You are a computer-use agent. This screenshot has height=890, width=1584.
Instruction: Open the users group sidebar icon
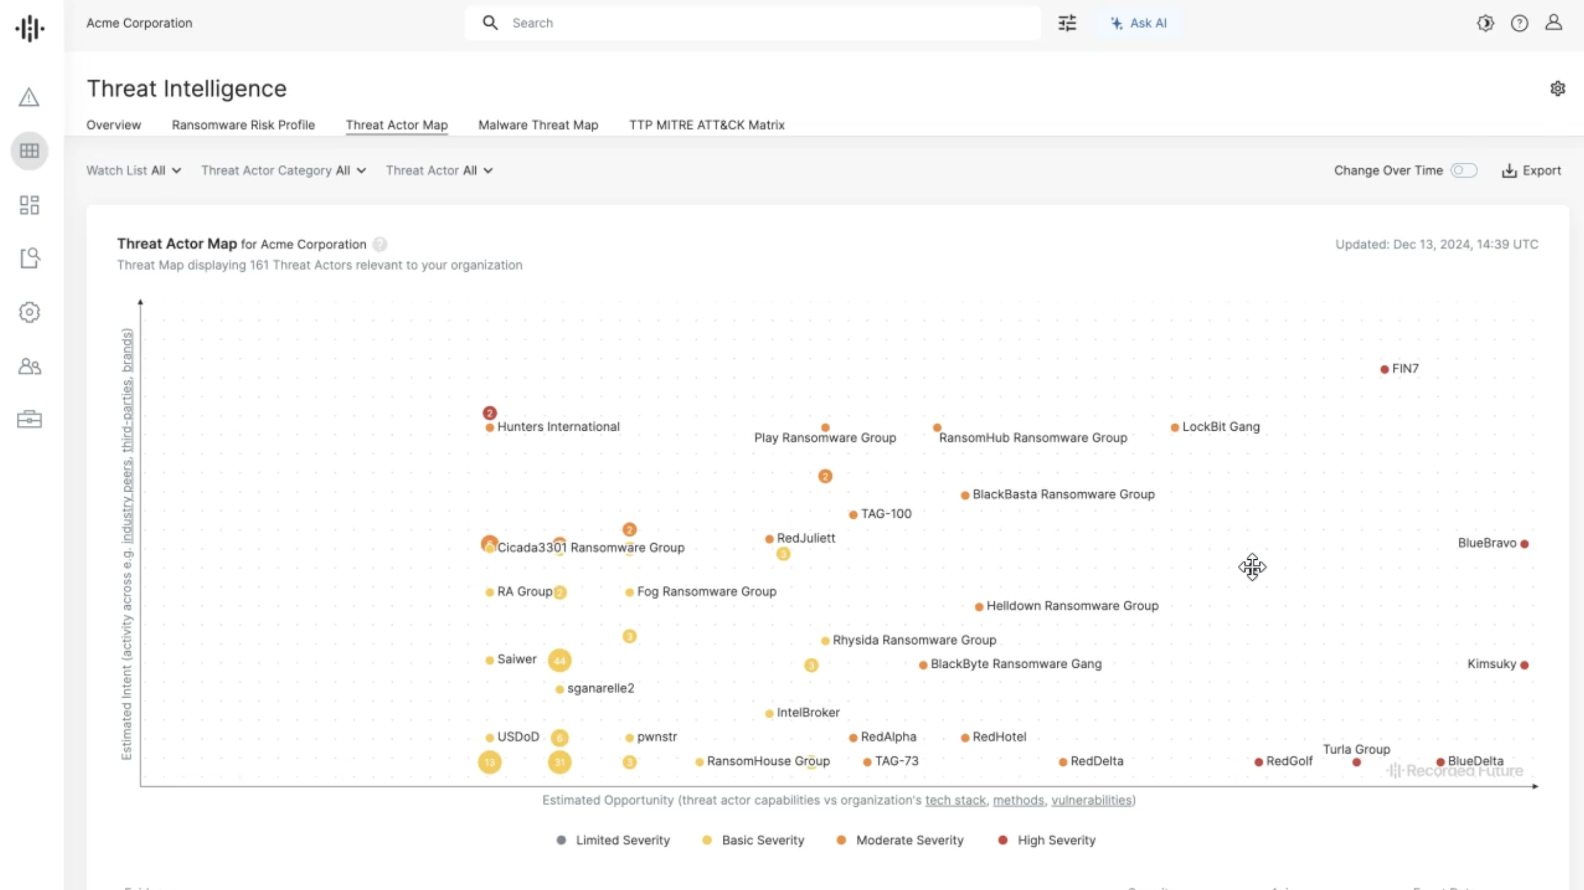coord(29,366)
